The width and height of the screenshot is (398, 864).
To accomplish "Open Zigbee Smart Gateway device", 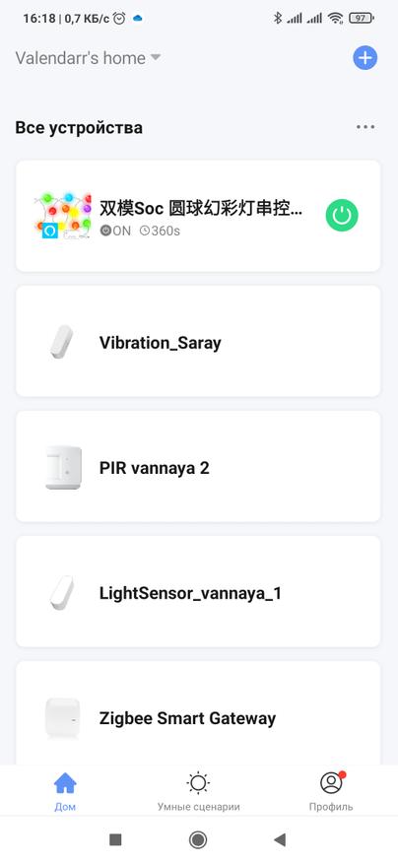I will tap(198, 713).
